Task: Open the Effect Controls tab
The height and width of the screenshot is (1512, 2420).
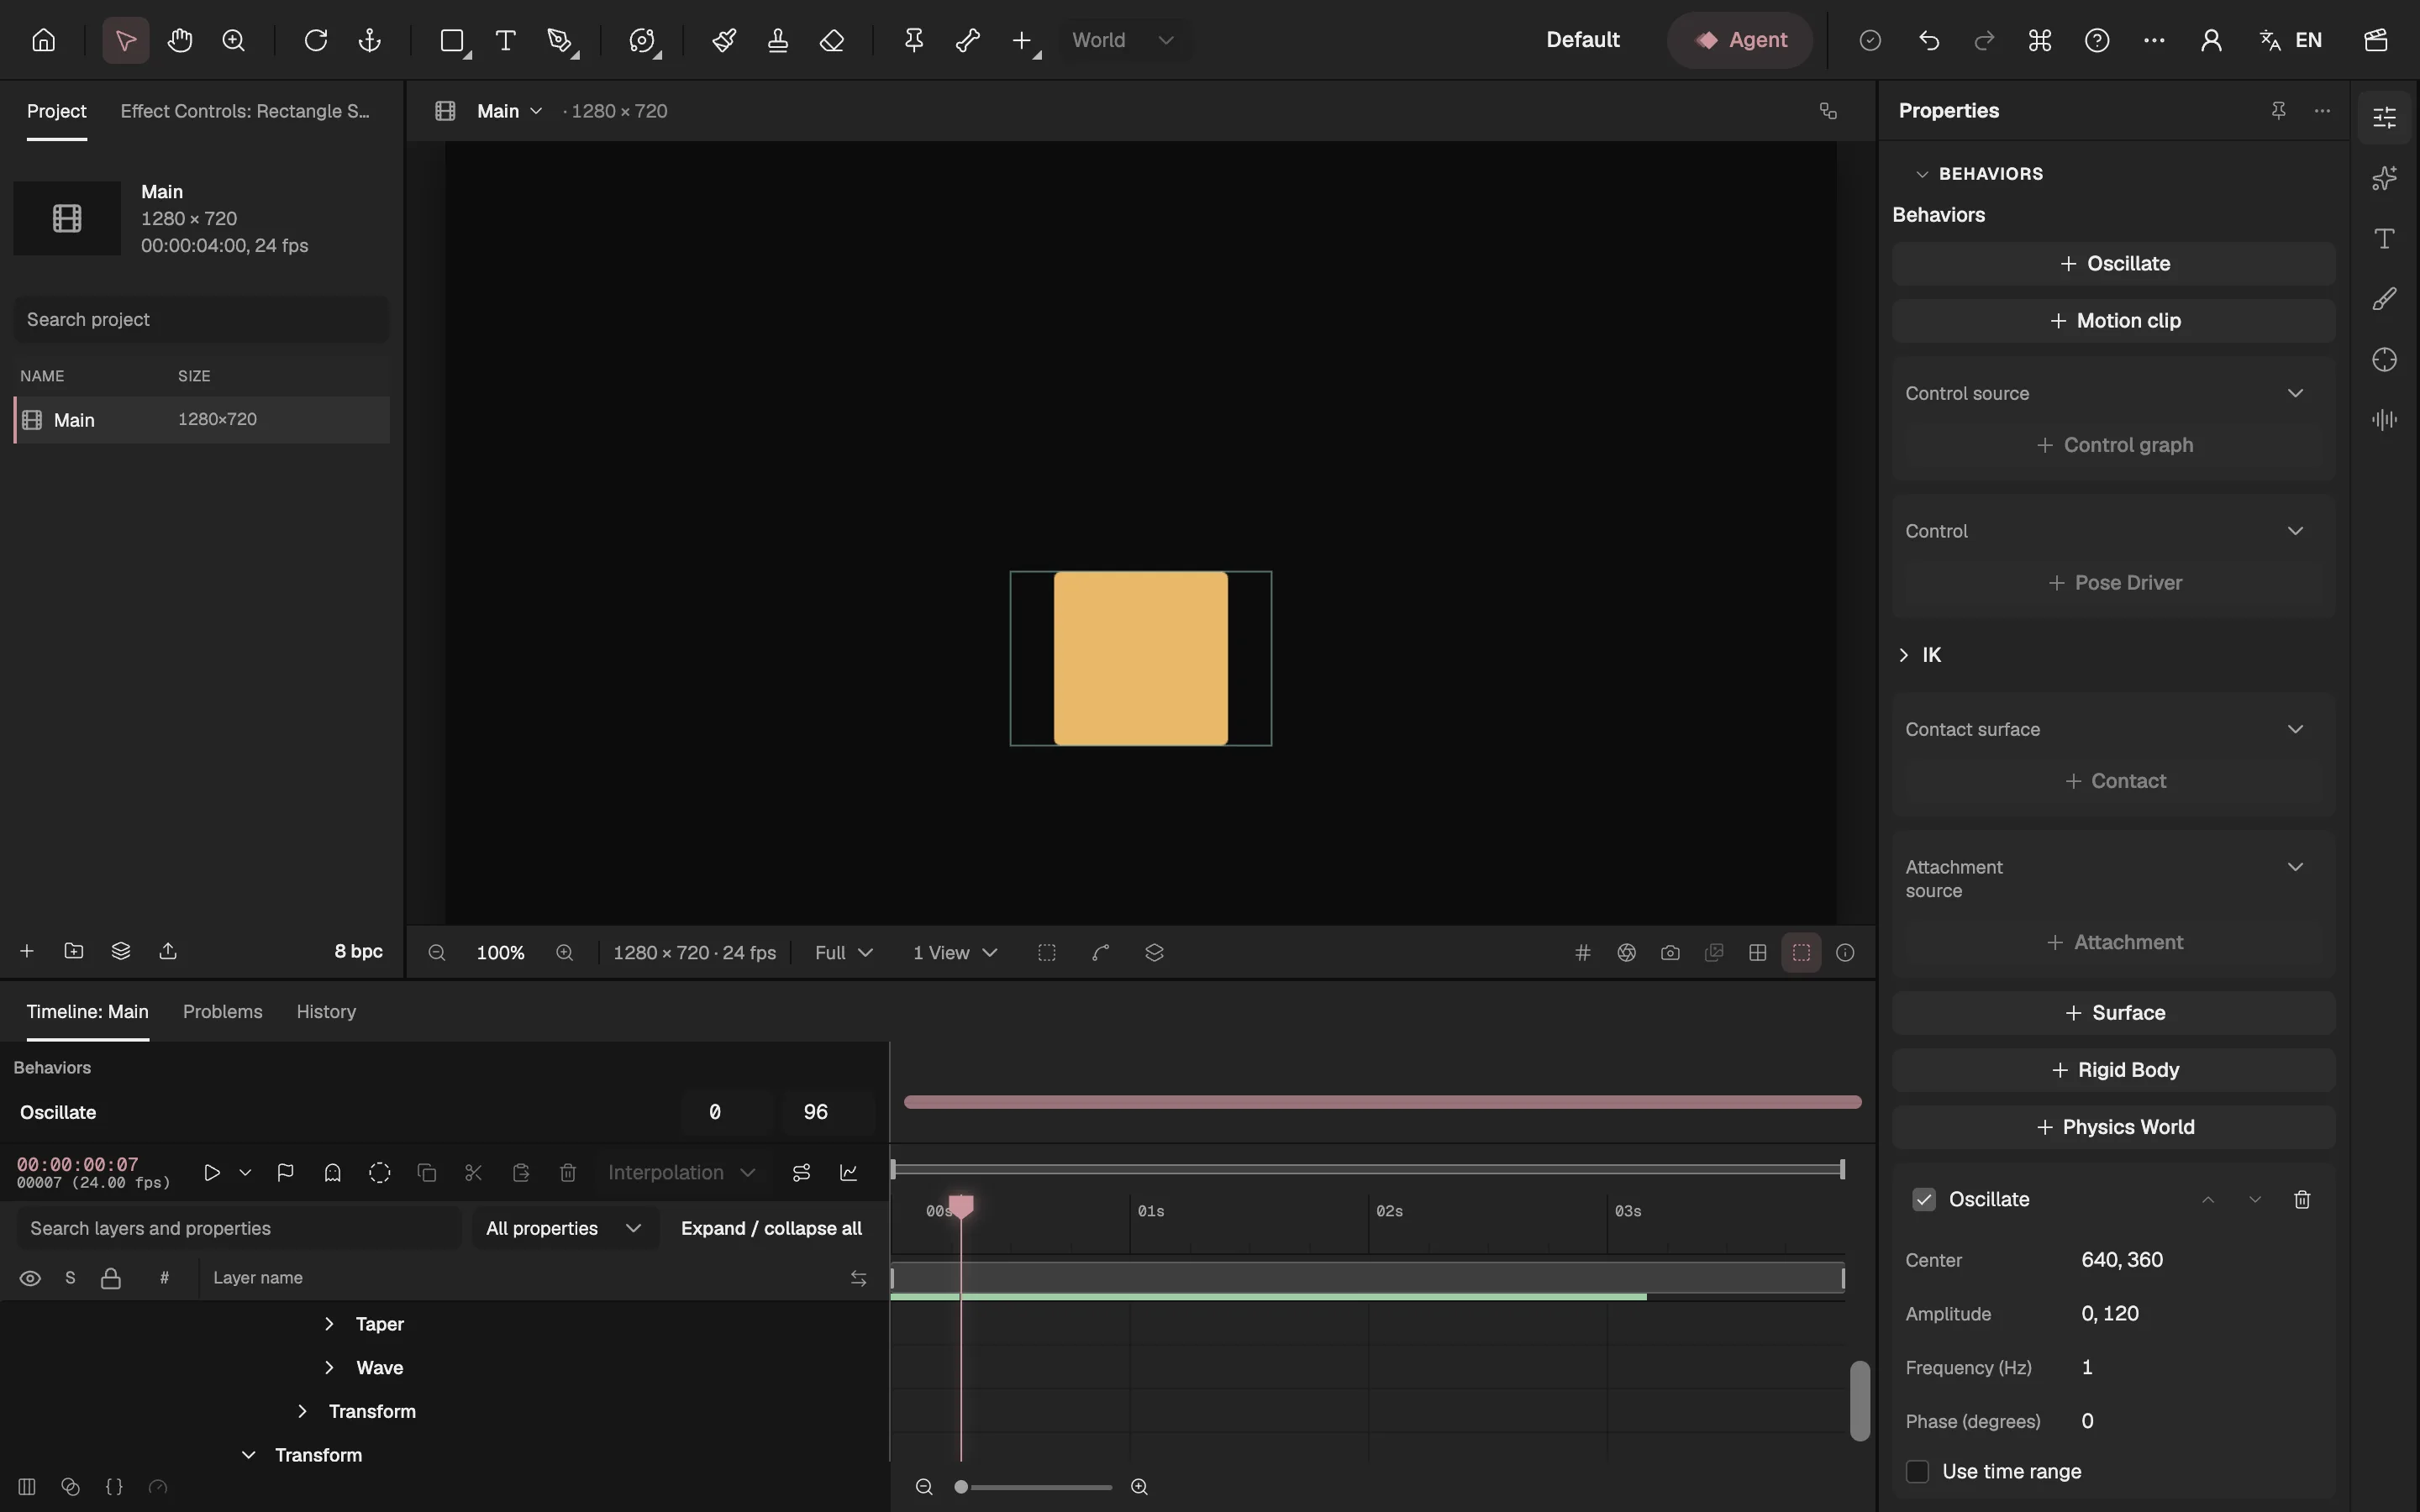Action: click(245, 110)
